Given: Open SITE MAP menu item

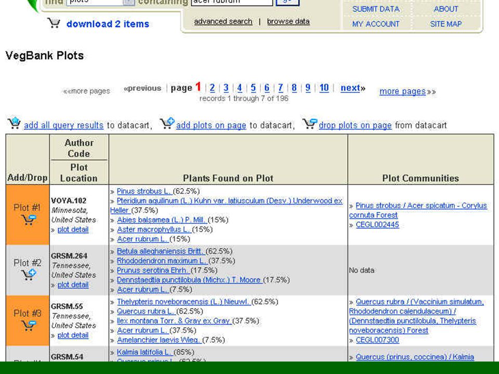Looking at the screenshot, I should [x=446, y=24].
